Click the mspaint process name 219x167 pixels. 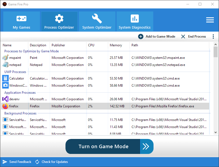pos(15,58)
